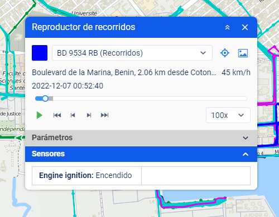Start track playback with green play button
Image resolution: width=279 pixels, height=217 pixels.
coord(40,115)
